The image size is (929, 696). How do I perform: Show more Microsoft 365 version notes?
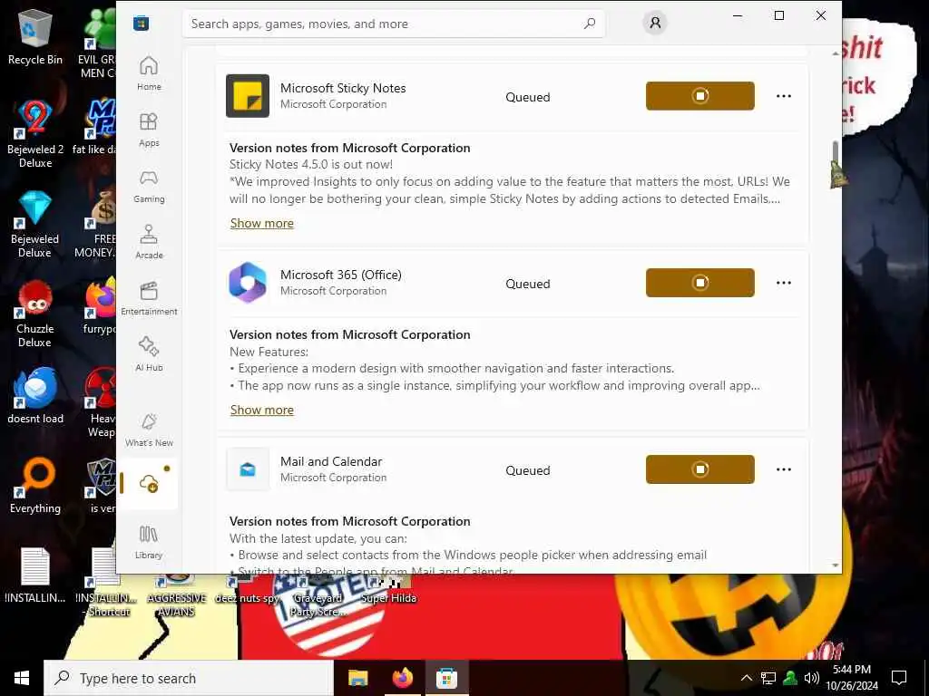coord(262,410)
